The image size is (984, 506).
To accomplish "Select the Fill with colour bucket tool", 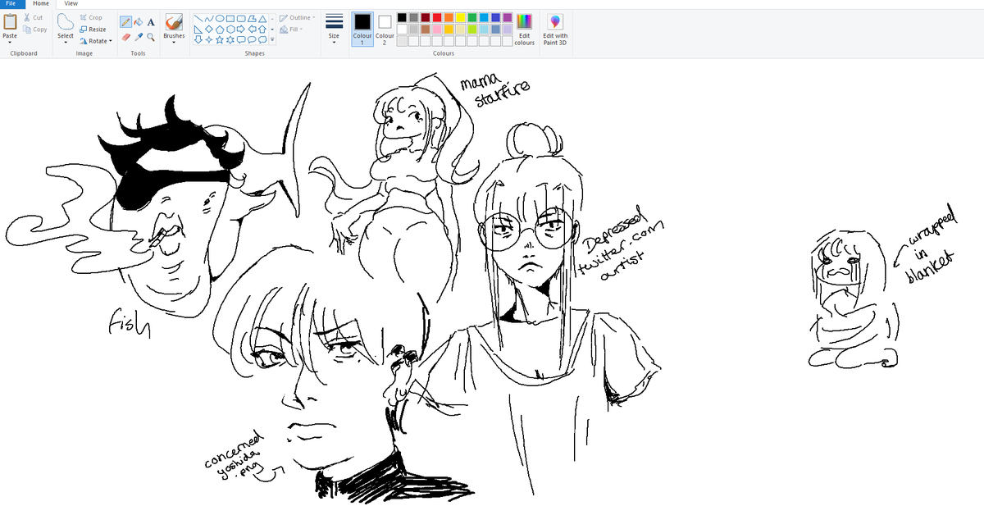I will [139, 22].
